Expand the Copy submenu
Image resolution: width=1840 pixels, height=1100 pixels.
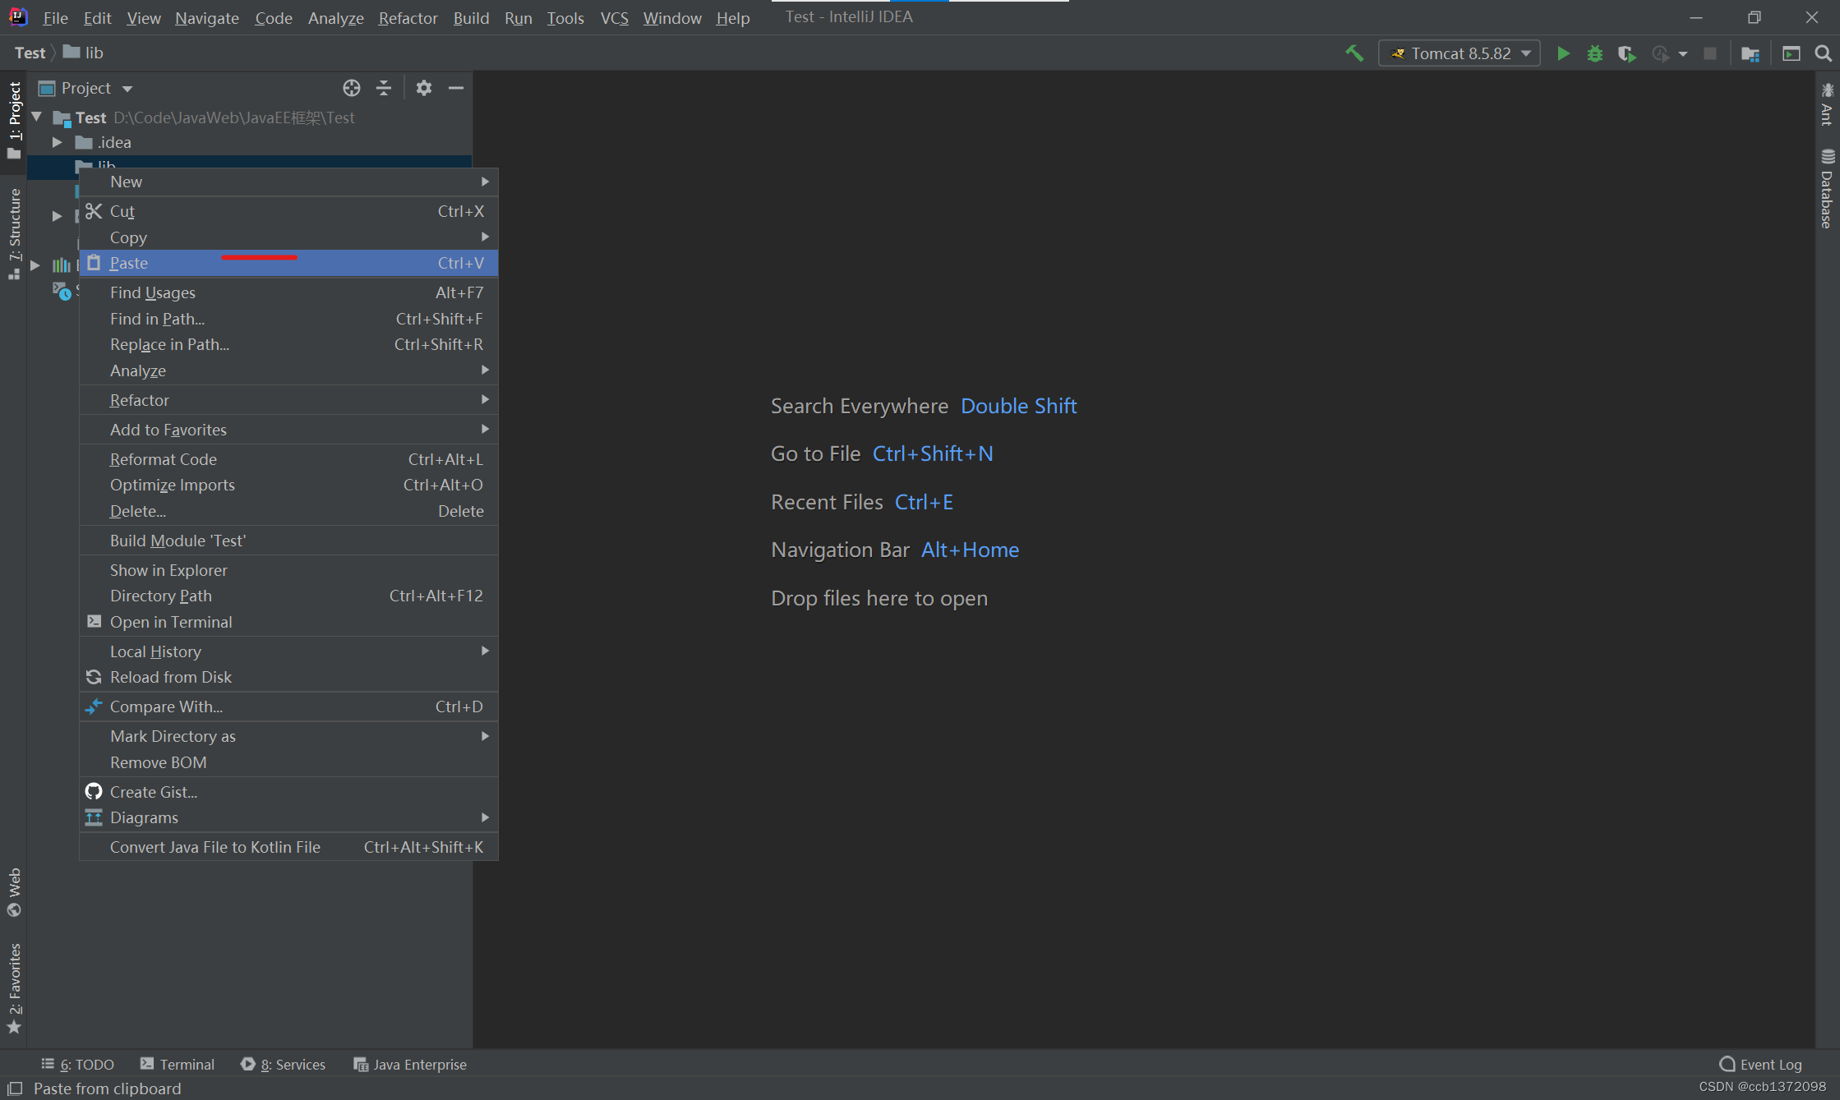tap(288, 237)
